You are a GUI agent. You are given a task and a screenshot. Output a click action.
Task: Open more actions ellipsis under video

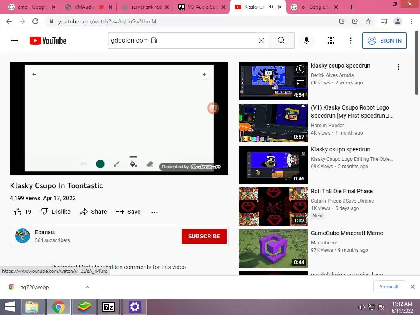click(x=155, y=212)
